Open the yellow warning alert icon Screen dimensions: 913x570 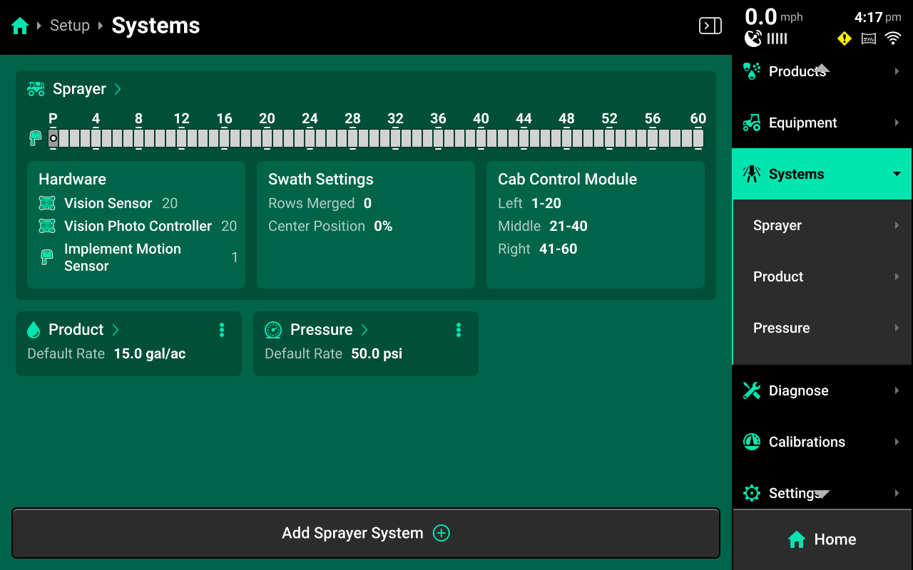click(845, 38)
